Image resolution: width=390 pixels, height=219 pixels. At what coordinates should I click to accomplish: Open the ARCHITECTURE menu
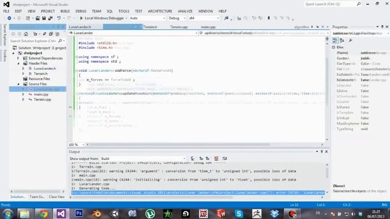[x=160, y=11]
